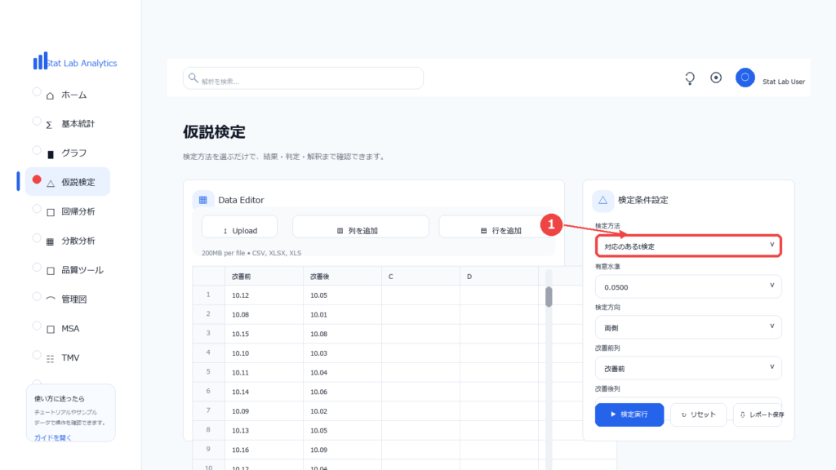Viewport: 836px width, 470px height.
Task: Select the 基本統計 radio circle
Action: (37, 121)
